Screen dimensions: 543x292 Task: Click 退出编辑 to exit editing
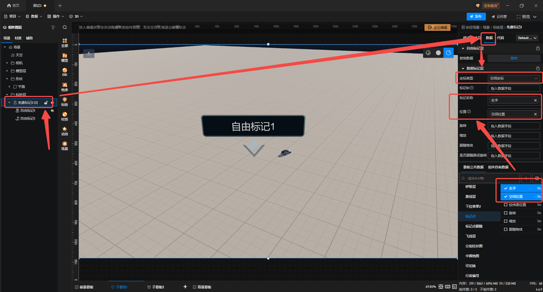438,27
